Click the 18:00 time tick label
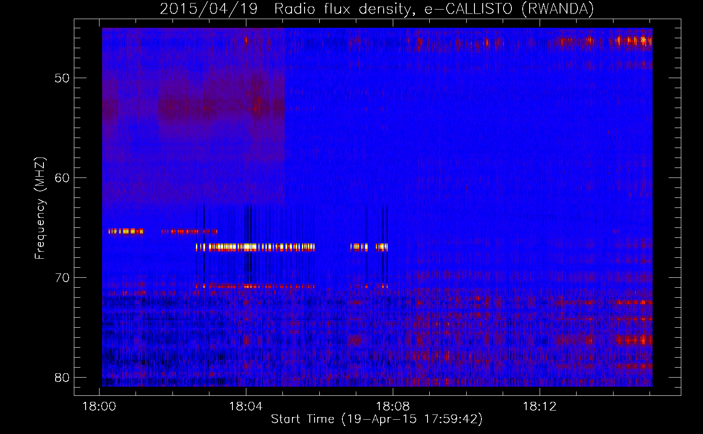Image resolution: width=703 pixels, height=434 pixels. (99, 406)
